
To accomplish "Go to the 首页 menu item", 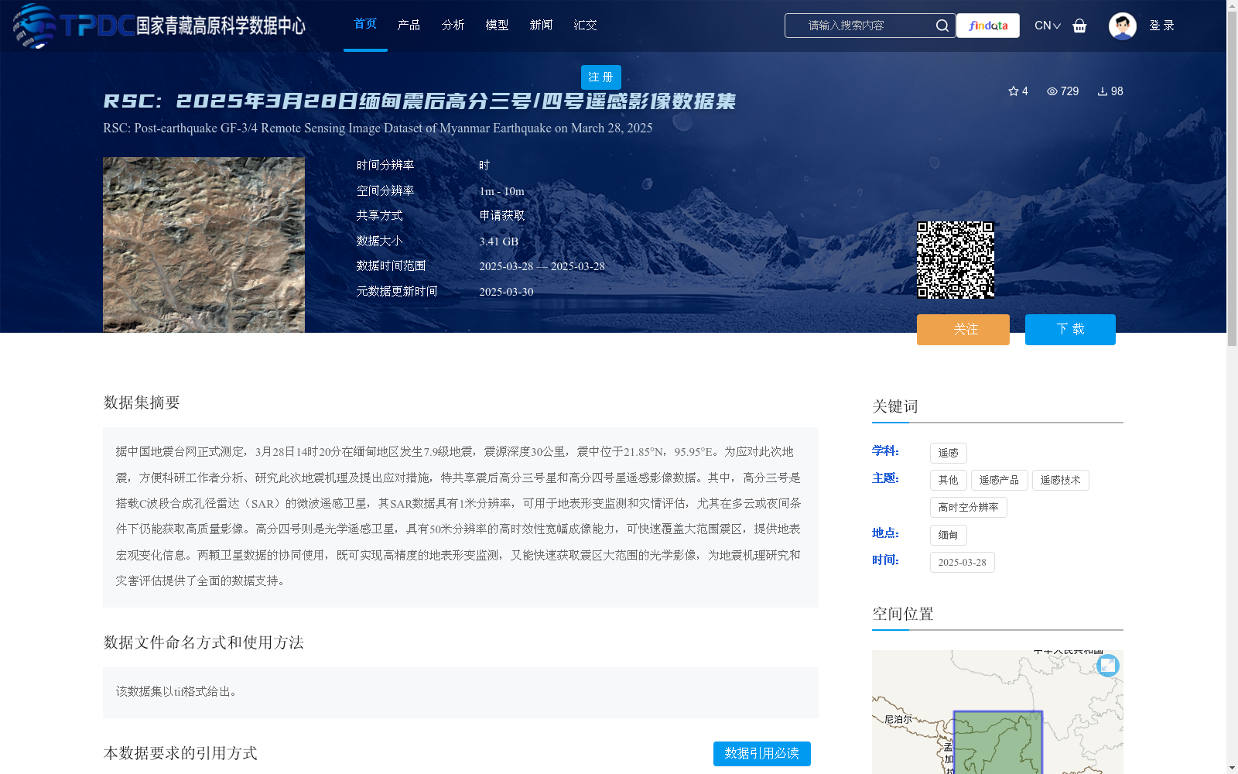I will pos(365,24).
